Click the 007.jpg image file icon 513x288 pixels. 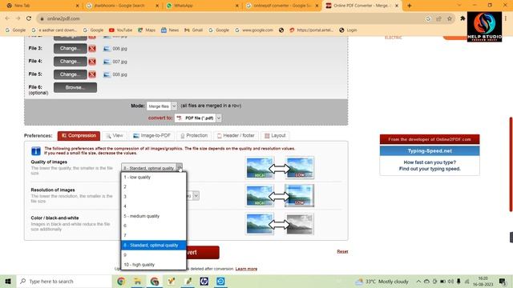click(x=107, y=62)
